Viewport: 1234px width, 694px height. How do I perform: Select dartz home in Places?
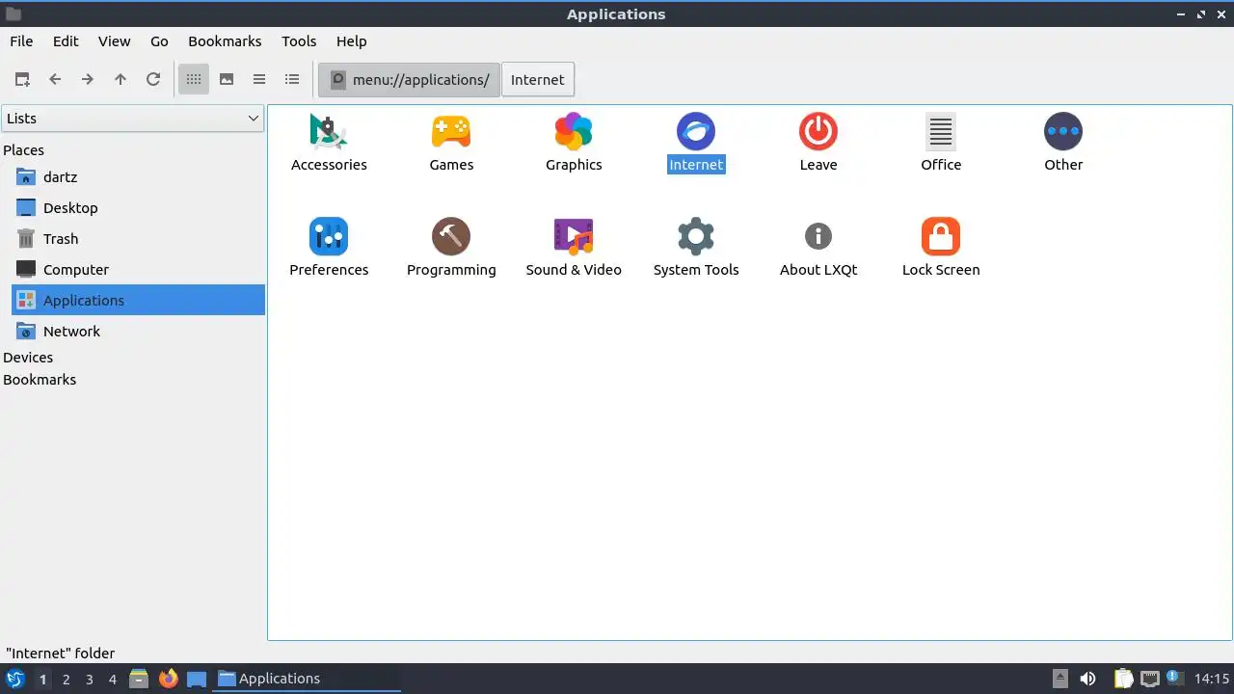(x=138, y=177)
